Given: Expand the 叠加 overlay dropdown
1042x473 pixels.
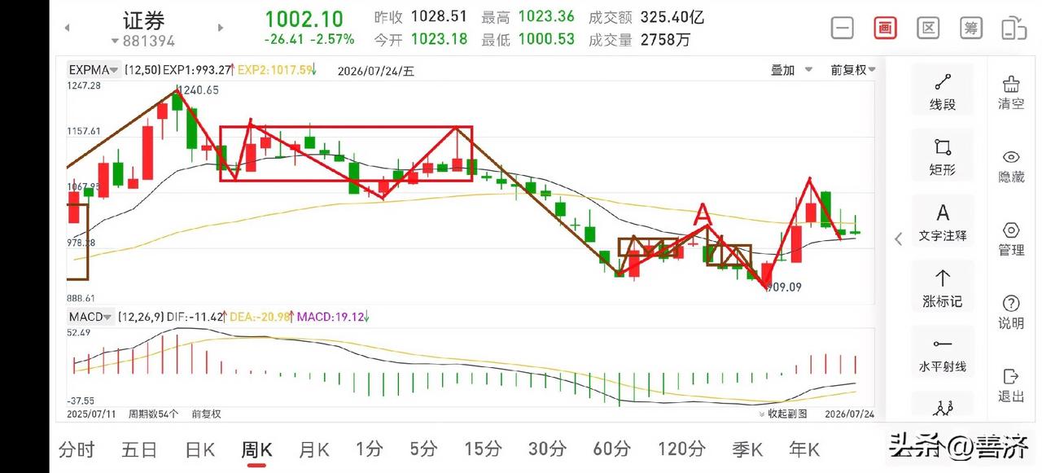Looking at the screenshot, I should pyautogui.click(x=791, y=70).
